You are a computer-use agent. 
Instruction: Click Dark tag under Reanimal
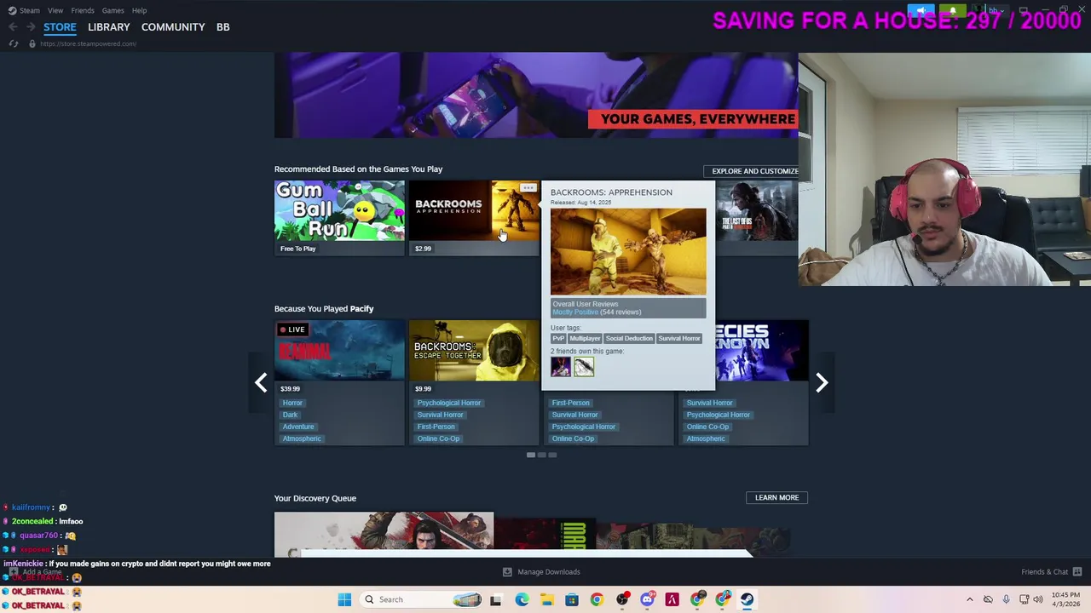click(x=290, y=415)
